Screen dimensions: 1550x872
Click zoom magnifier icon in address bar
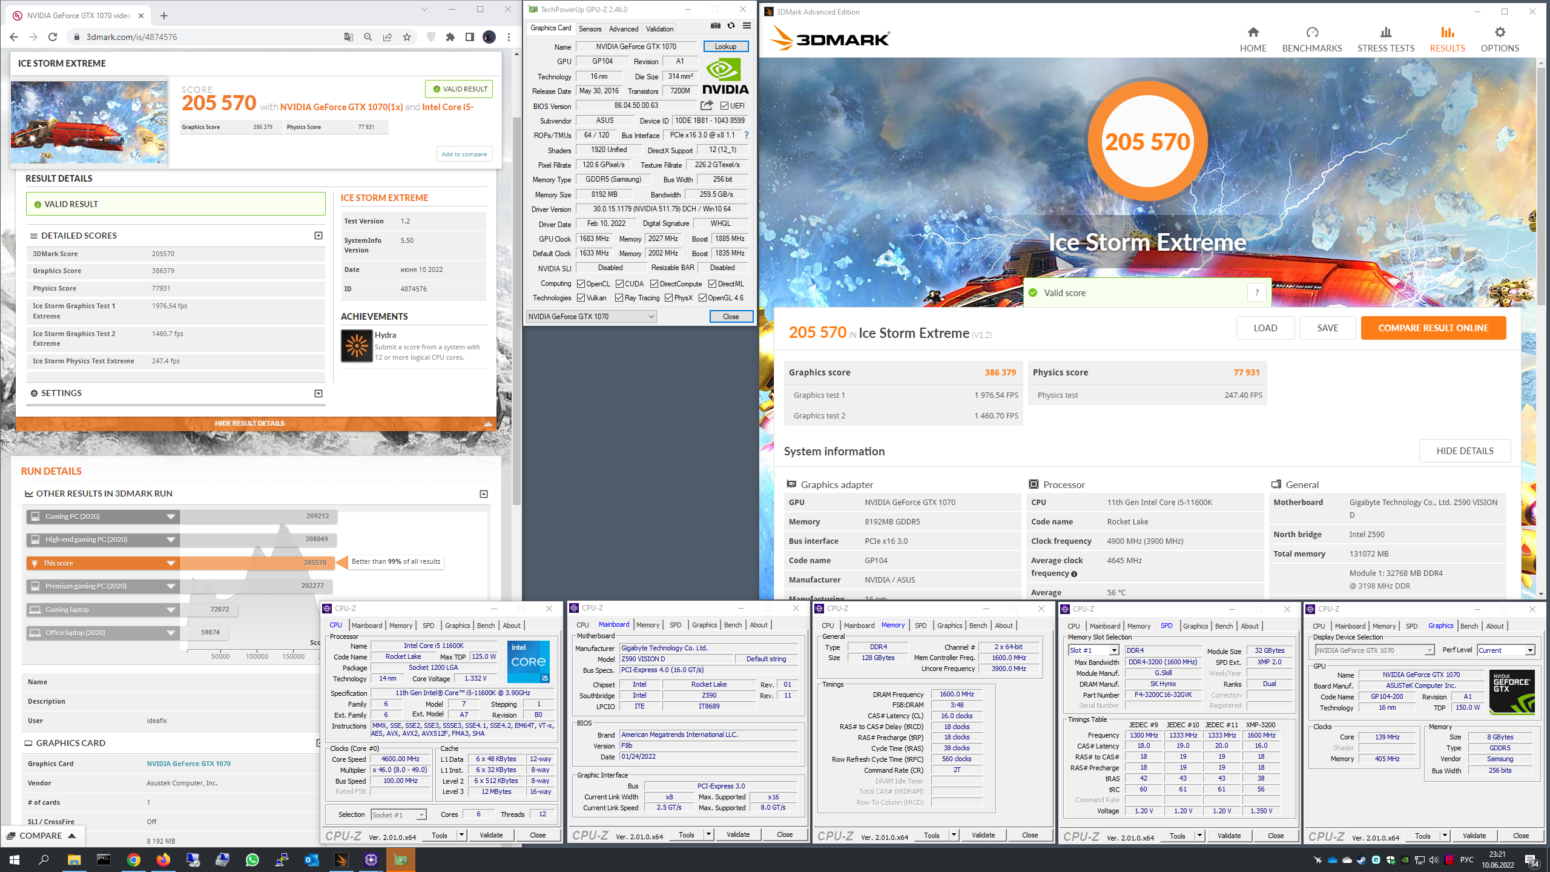[368, 37]
